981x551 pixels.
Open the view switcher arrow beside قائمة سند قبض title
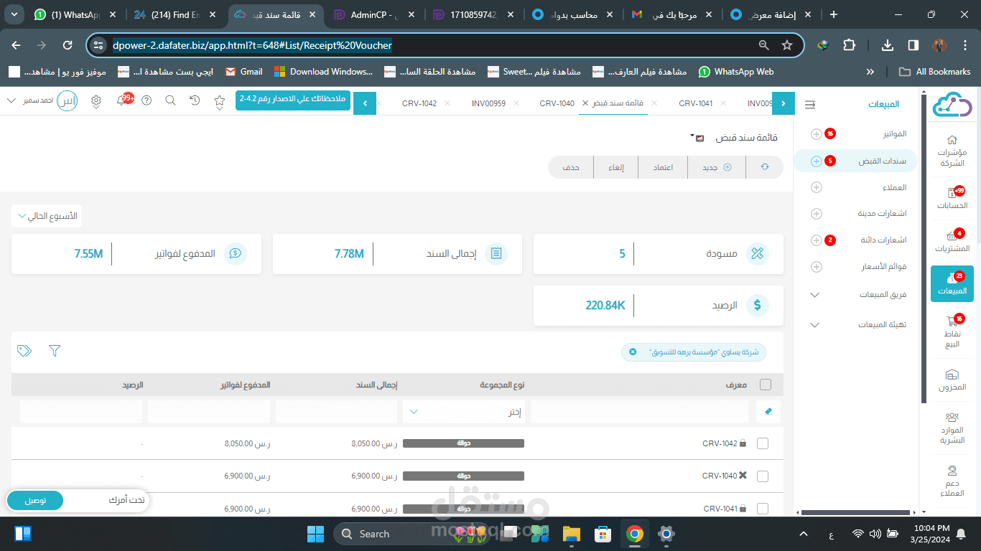(693, 136)
